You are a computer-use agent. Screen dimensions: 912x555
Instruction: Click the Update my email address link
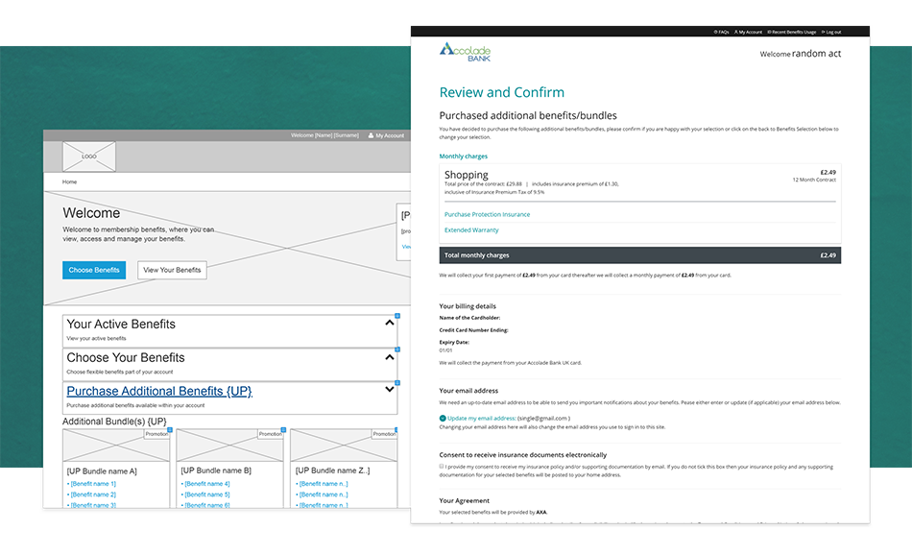(482, 418)
